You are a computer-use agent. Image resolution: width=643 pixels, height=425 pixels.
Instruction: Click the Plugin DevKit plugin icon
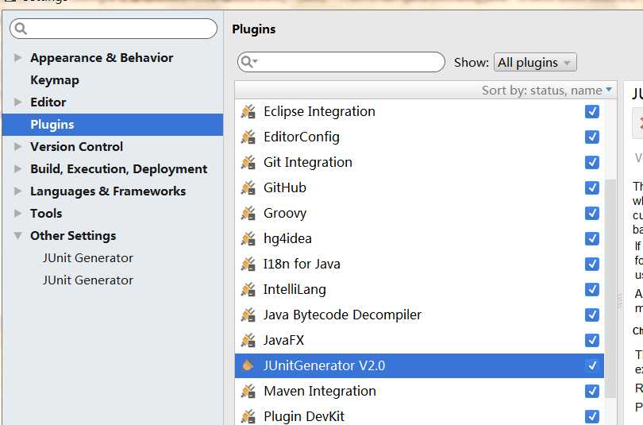(x=248, y=417)
